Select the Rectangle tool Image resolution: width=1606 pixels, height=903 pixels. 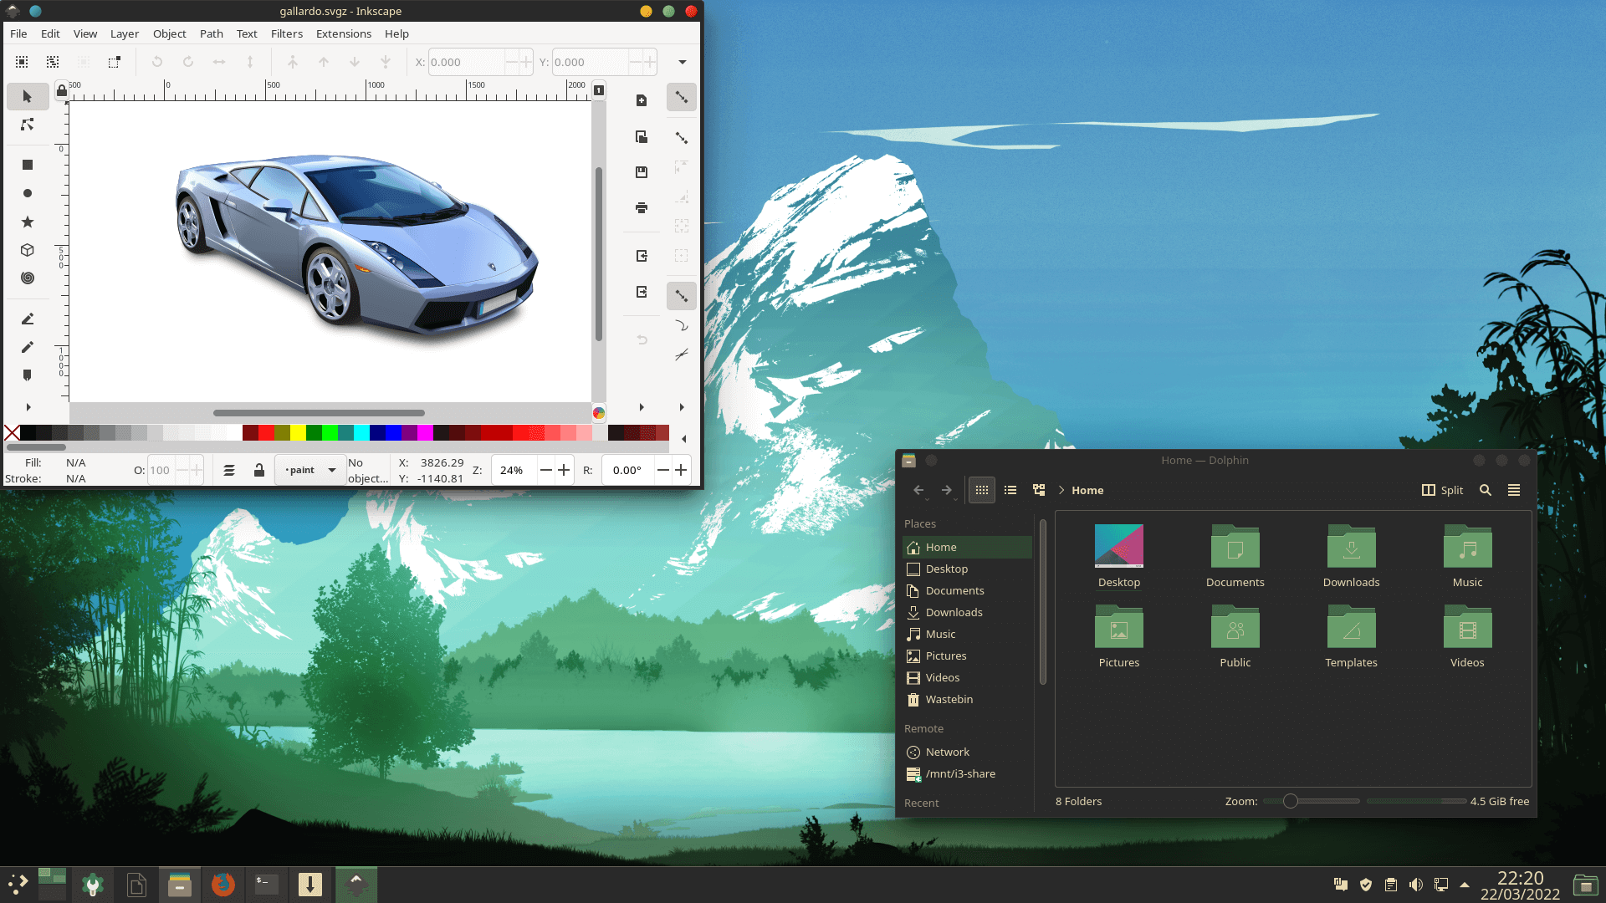27,165
